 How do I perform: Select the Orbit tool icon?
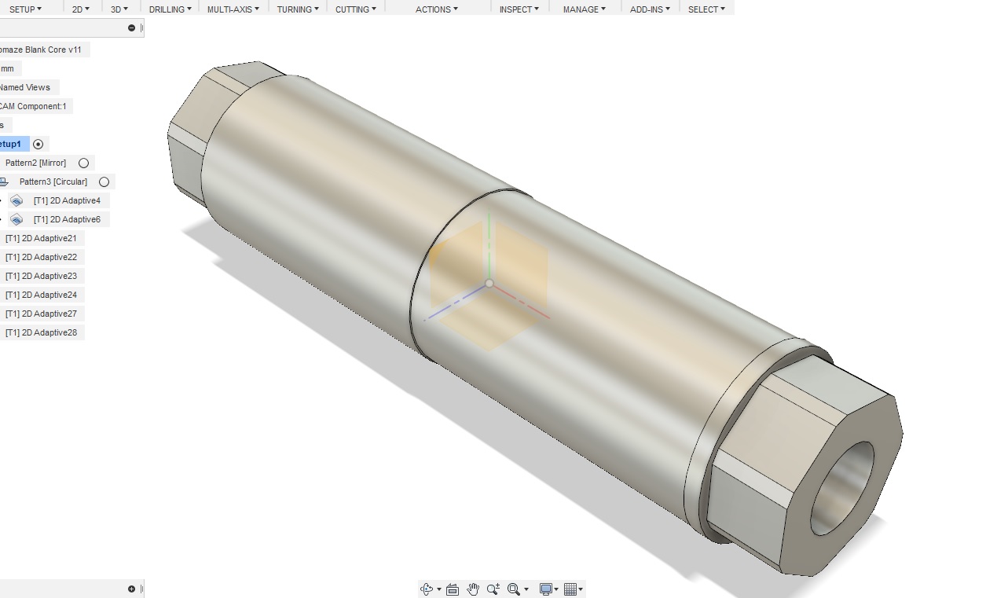point(426,589)
